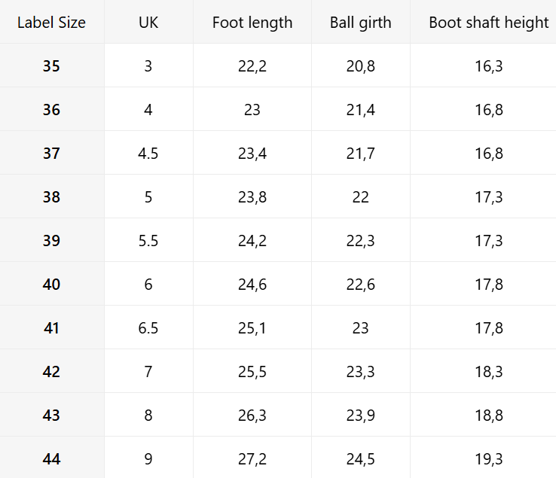Click label size 41 cell
This screenshot has height=478, width=556.
pyautogui.click(x=51, y=328)
